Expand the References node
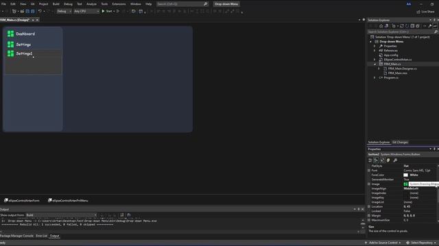 375,51
